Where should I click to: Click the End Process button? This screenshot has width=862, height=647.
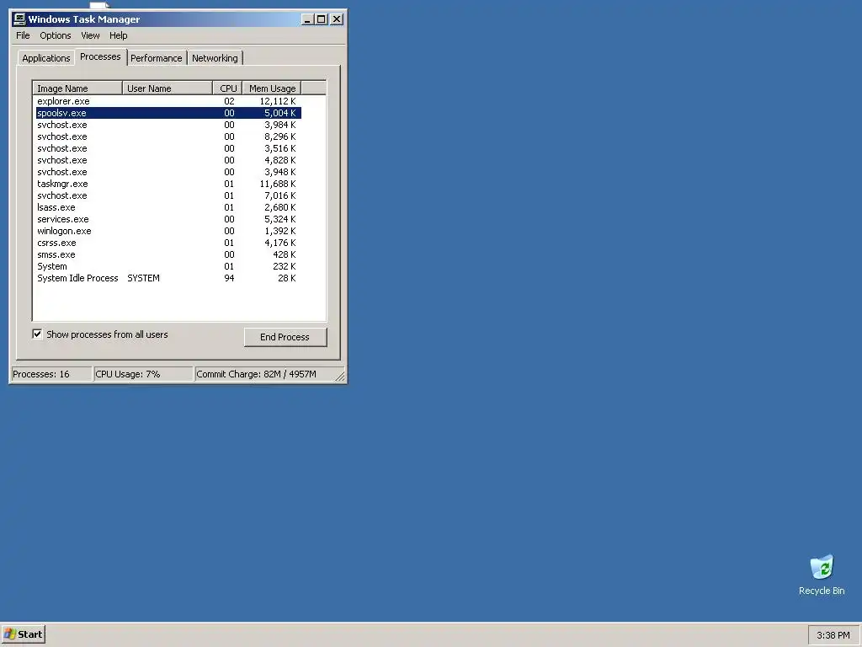point(285,337)
